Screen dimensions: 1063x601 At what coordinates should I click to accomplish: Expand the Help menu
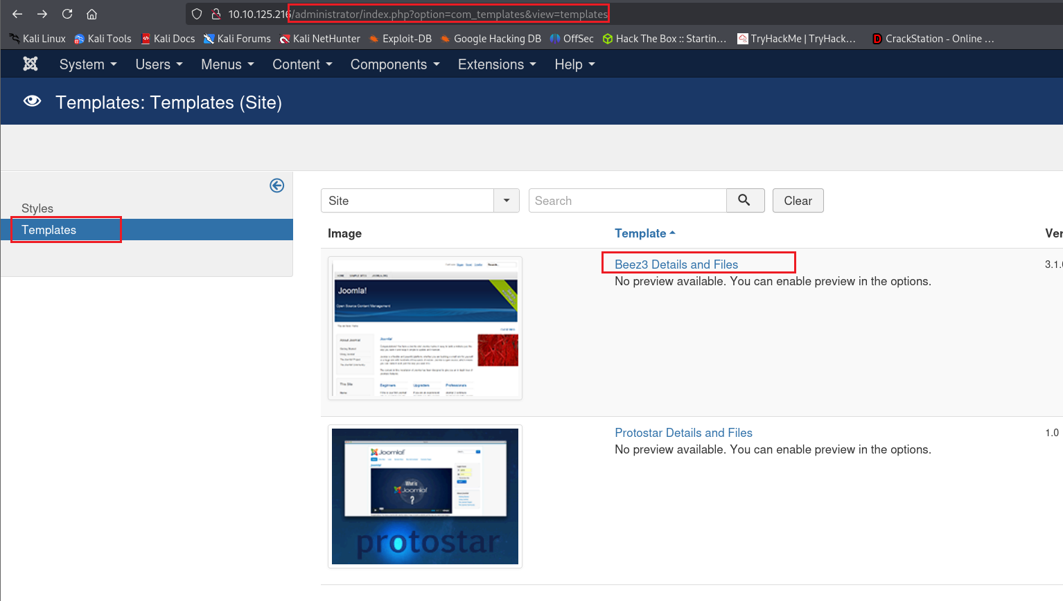[x=574, y=64]
